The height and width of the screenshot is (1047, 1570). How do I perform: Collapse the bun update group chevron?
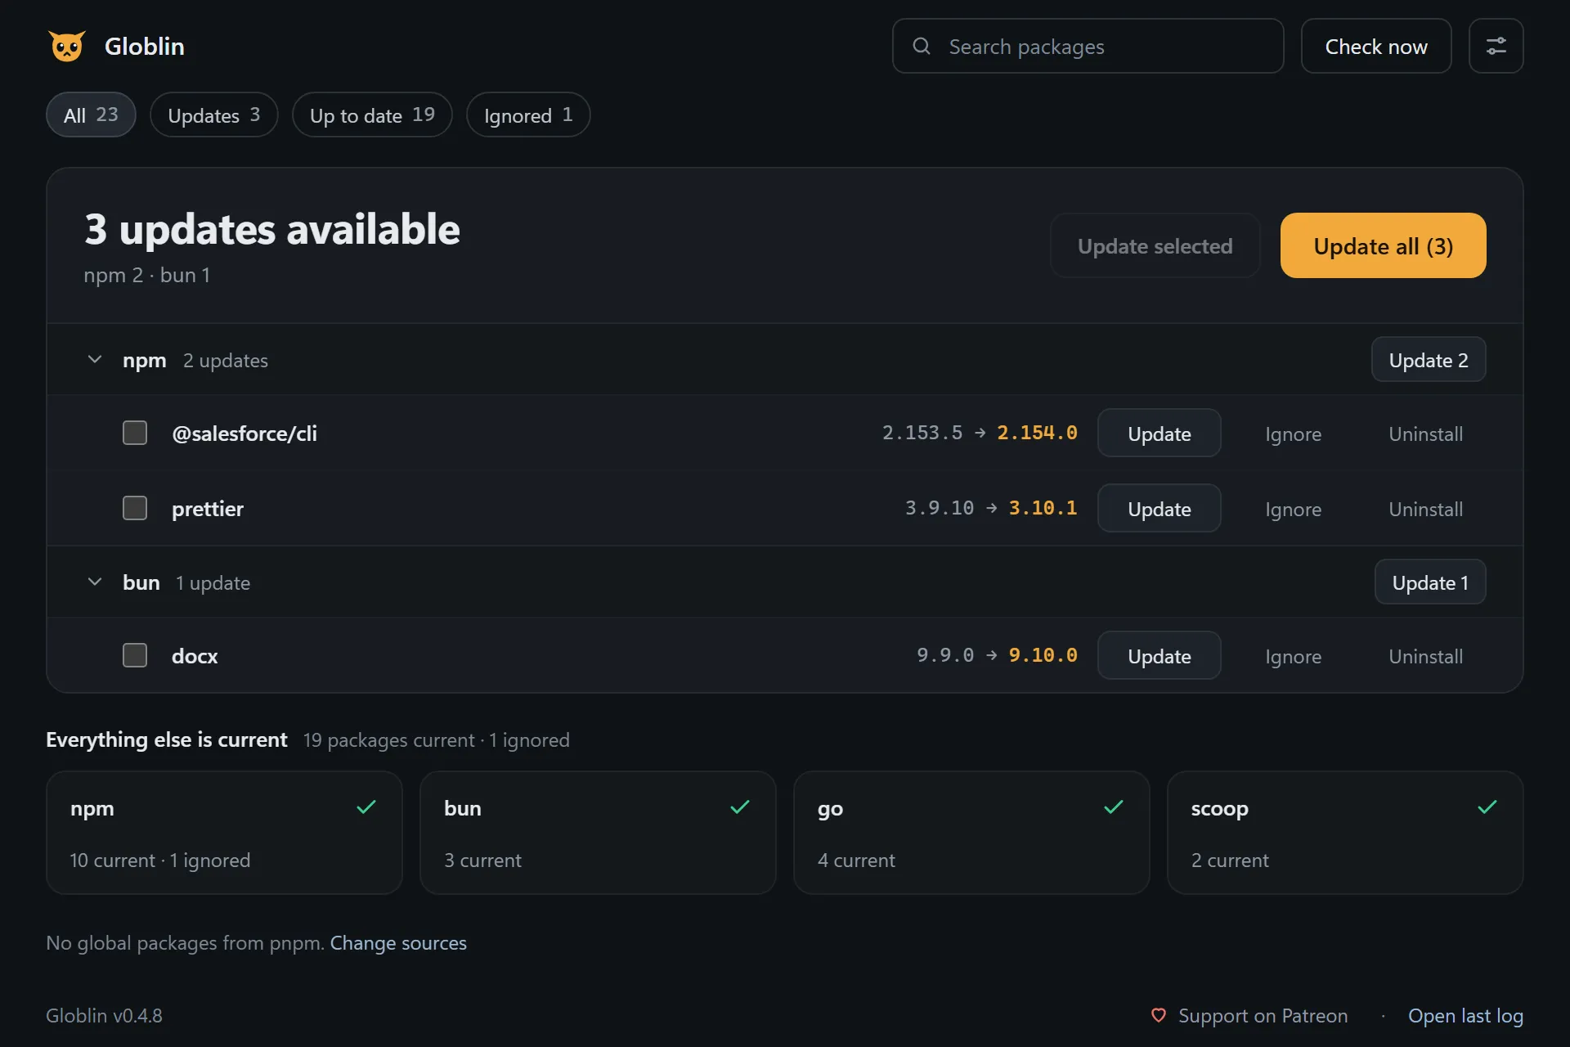(95, 582)
